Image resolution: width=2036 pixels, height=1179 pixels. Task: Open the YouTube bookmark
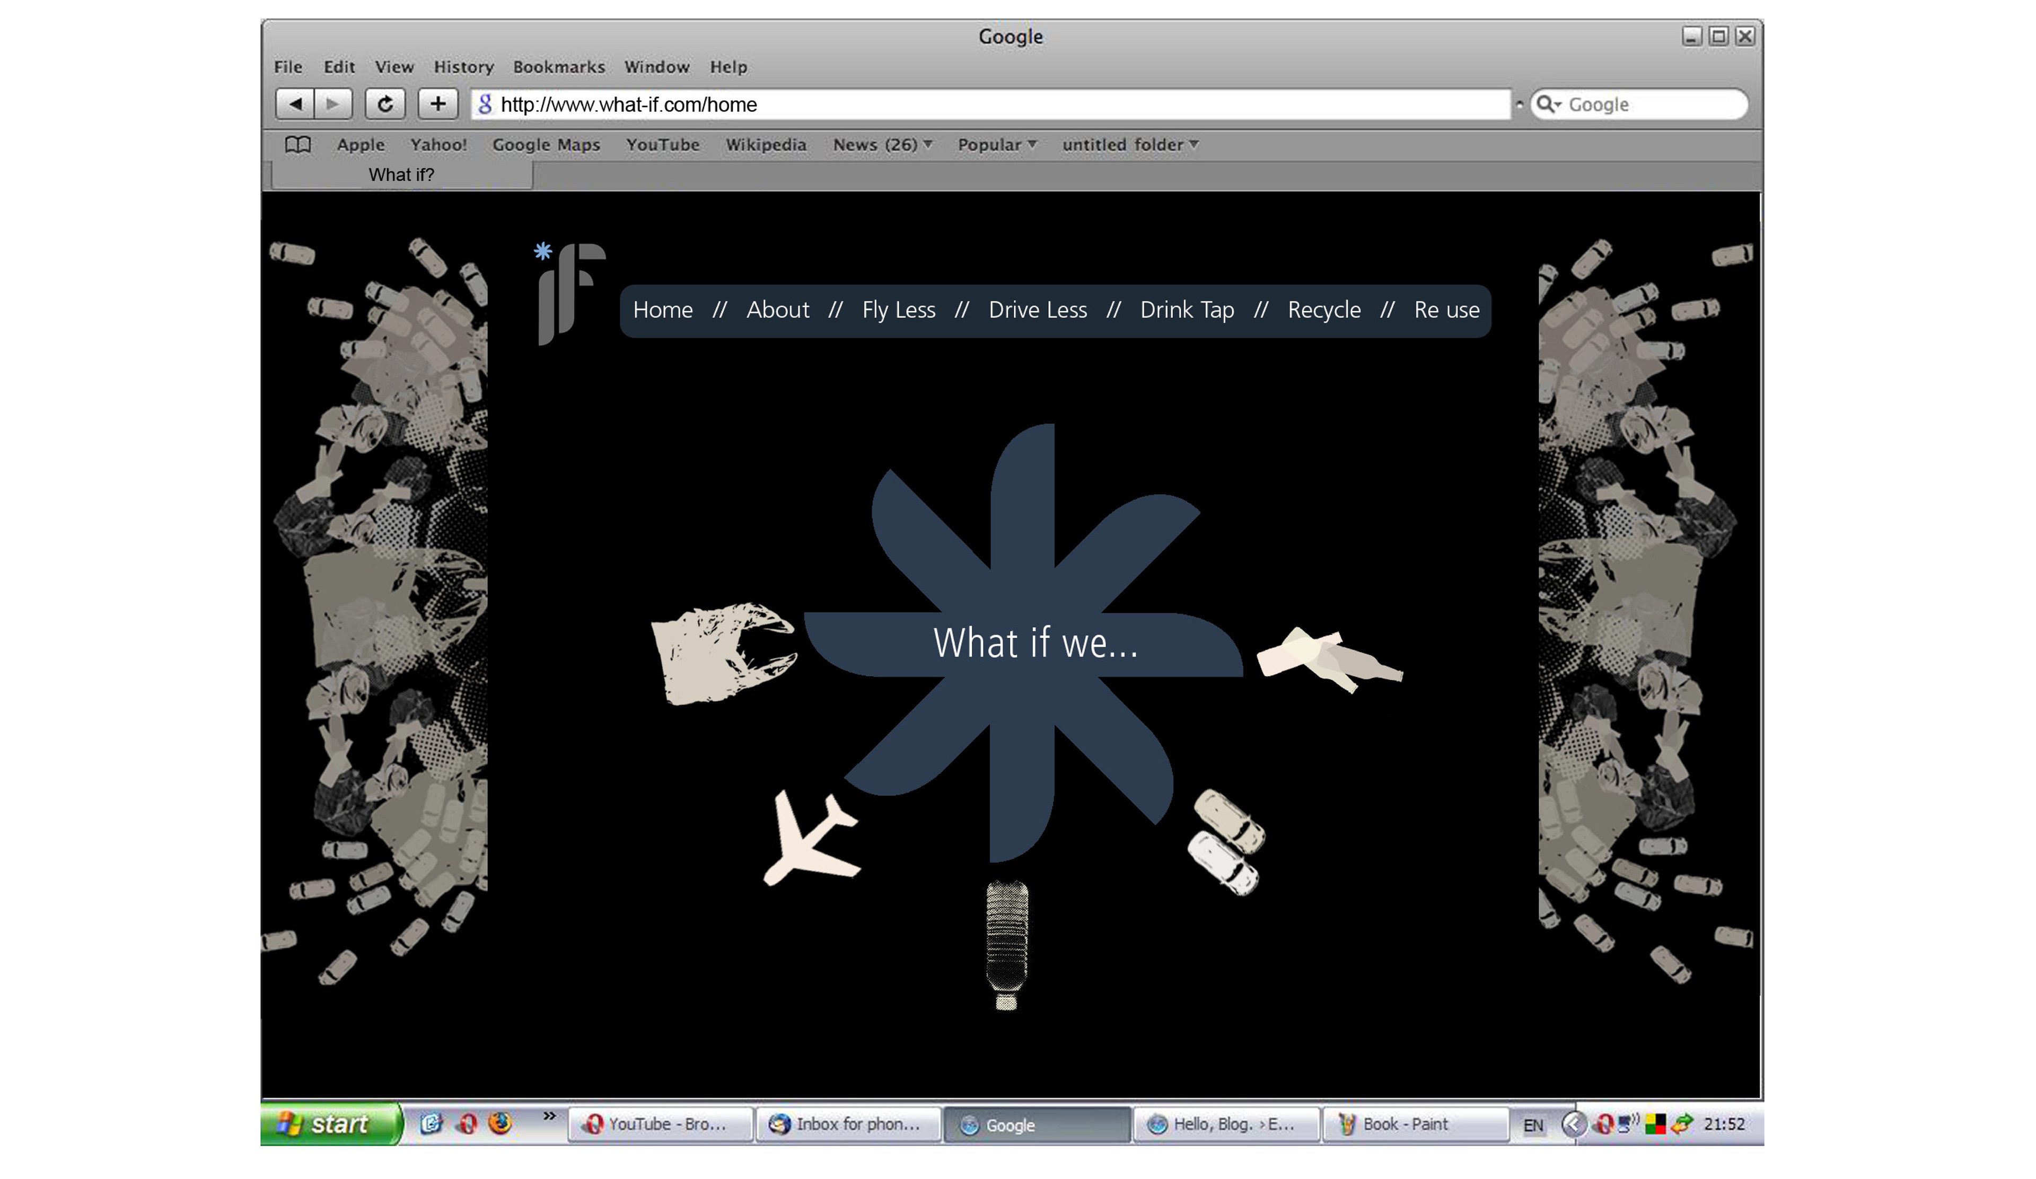tap(663, 145)
